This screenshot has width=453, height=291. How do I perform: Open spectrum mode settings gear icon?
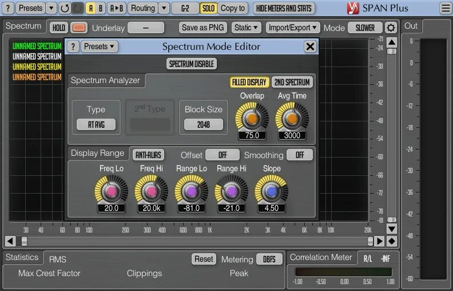tap(391, 27)
